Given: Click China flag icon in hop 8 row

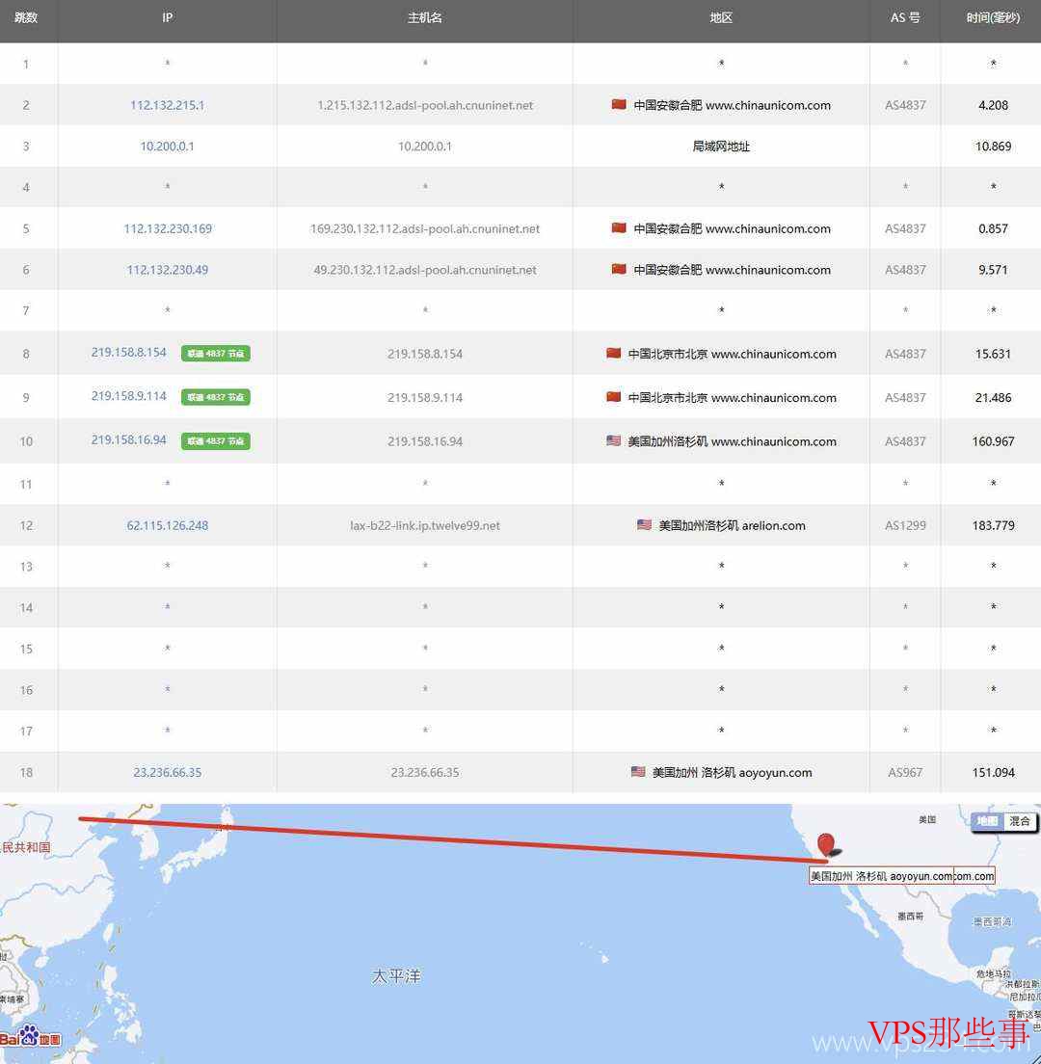Looking at the screenshot, I should pos(613,353).
